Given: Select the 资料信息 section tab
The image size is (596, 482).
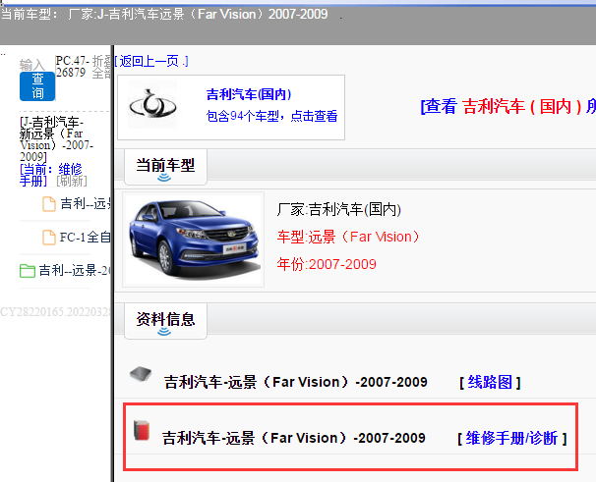Looking at the screenshot, I should [165, 321].
